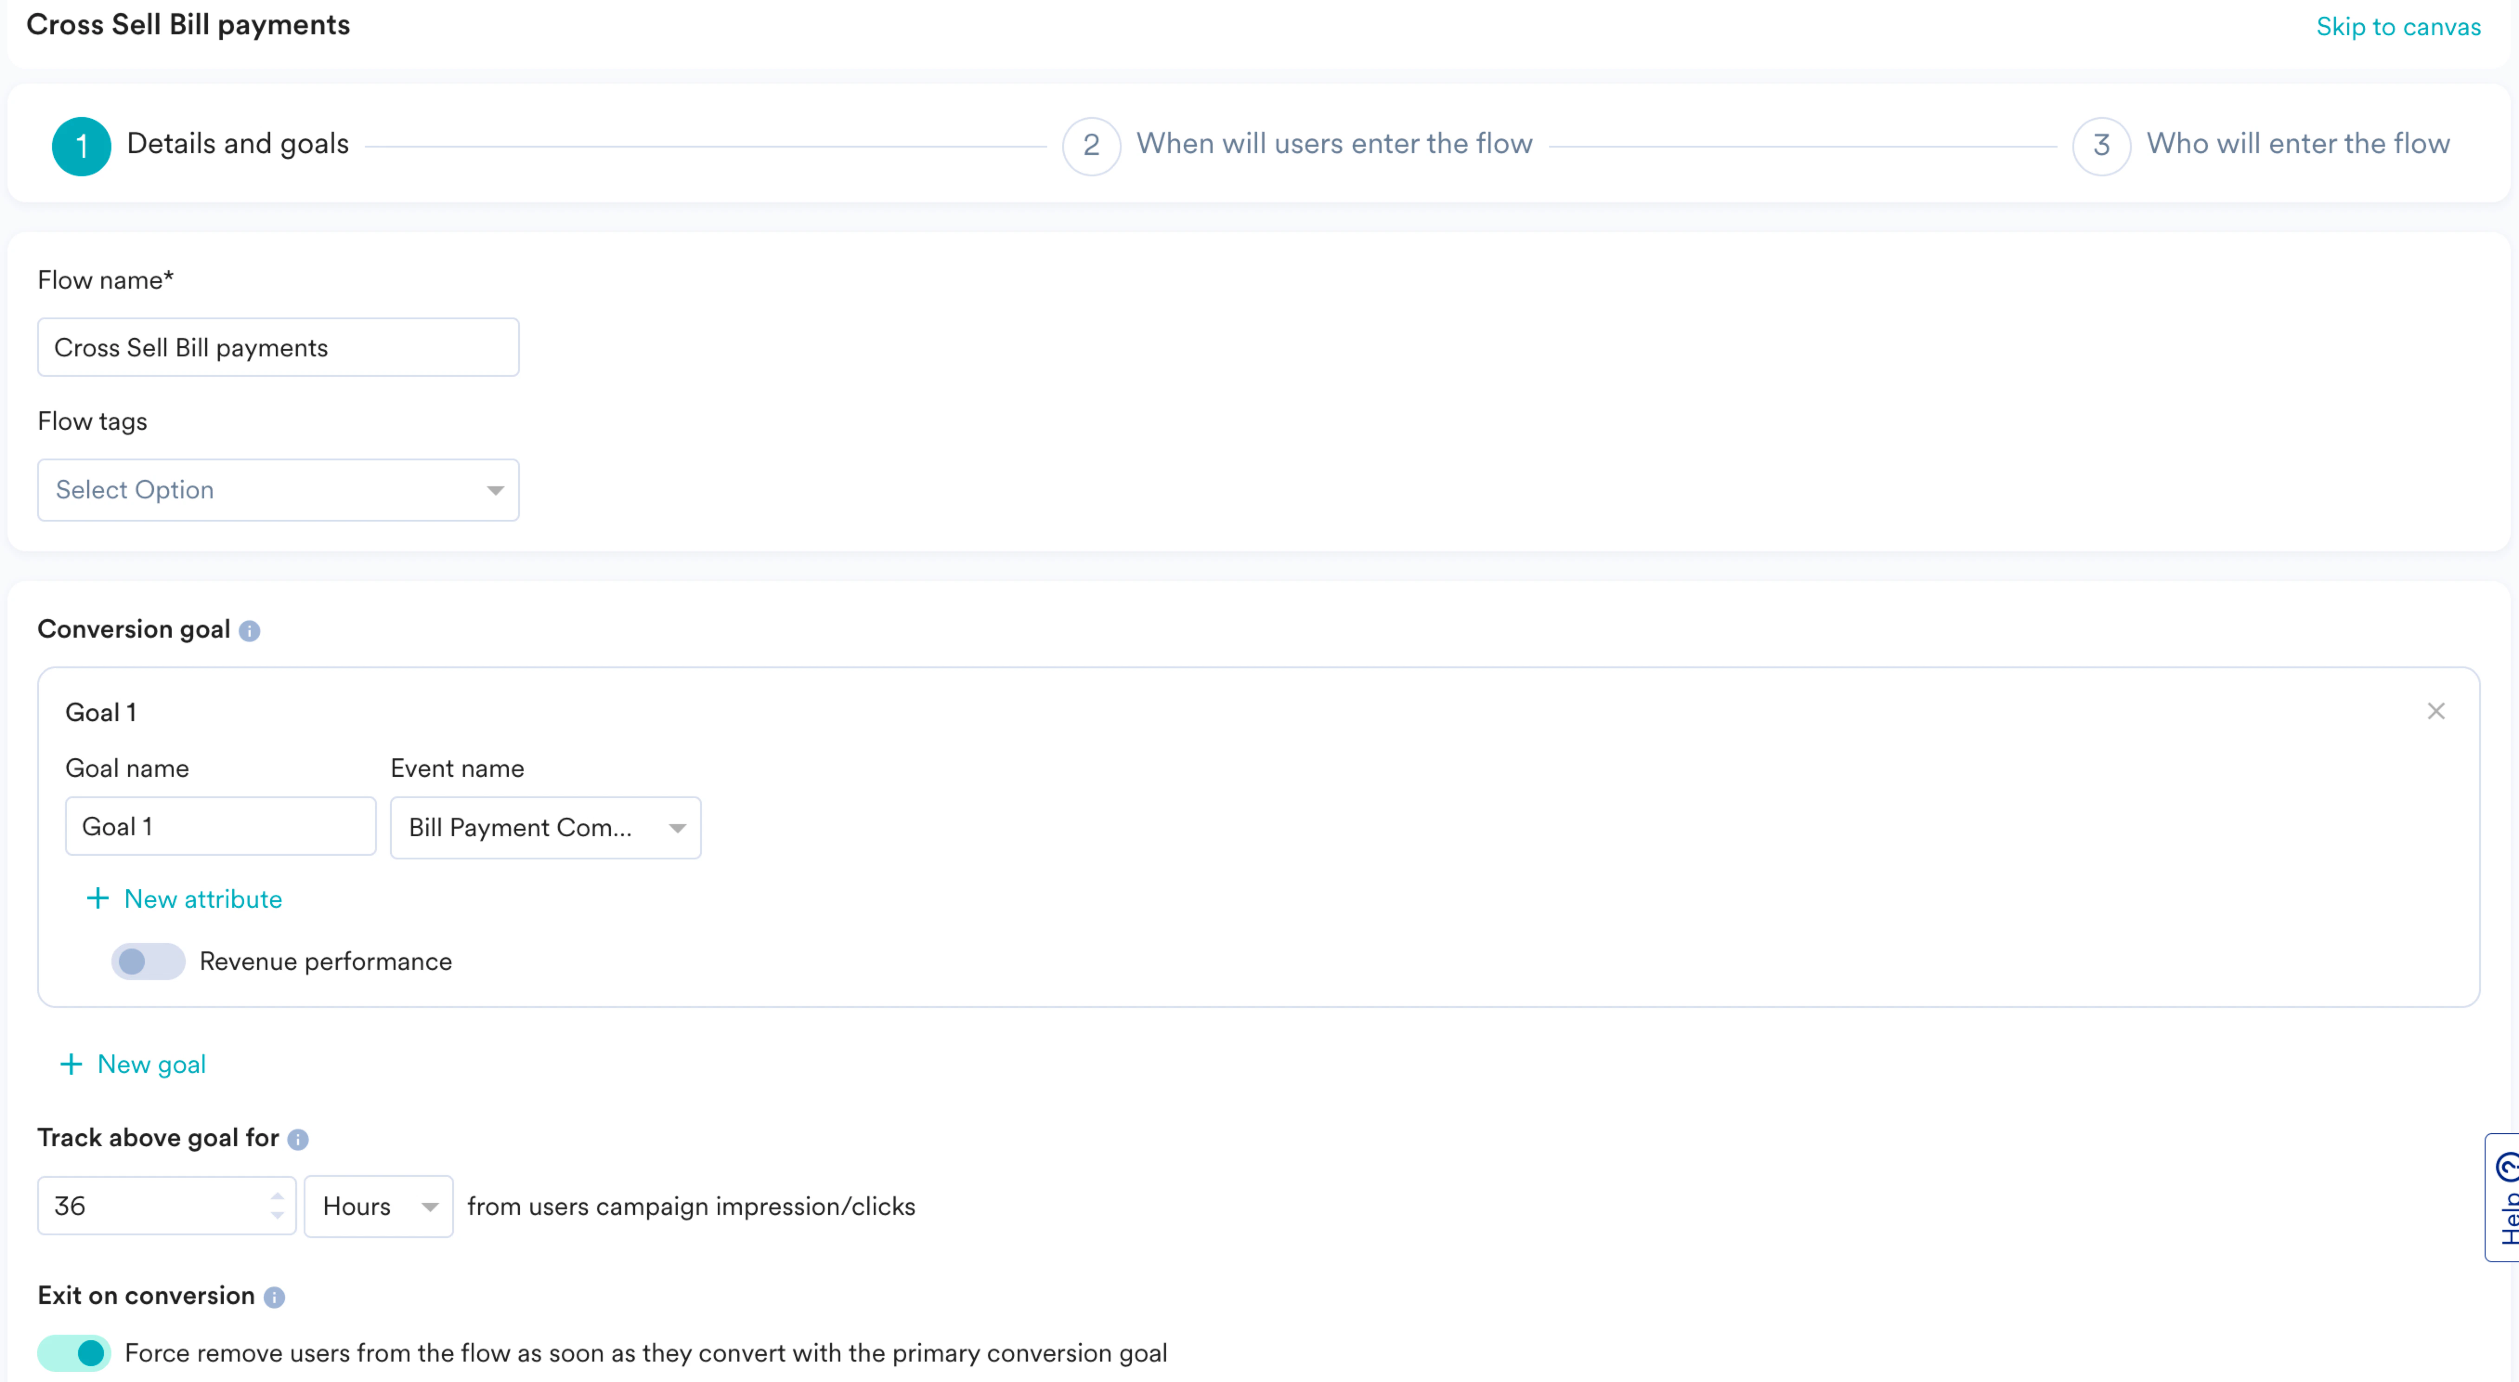Click step 1 circle Details and goals

81,146
